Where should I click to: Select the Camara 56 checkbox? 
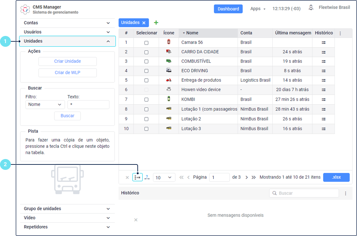pos(147,43)
